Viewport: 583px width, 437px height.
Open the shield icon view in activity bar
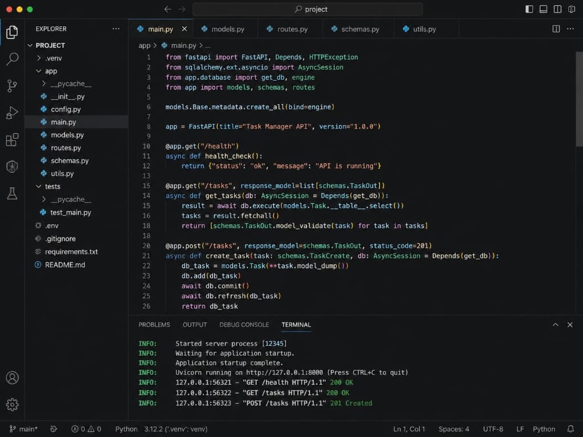click(12, 167)
